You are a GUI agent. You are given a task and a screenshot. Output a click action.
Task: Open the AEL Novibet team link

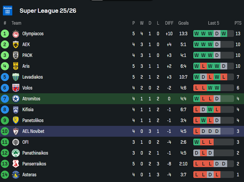33,131
